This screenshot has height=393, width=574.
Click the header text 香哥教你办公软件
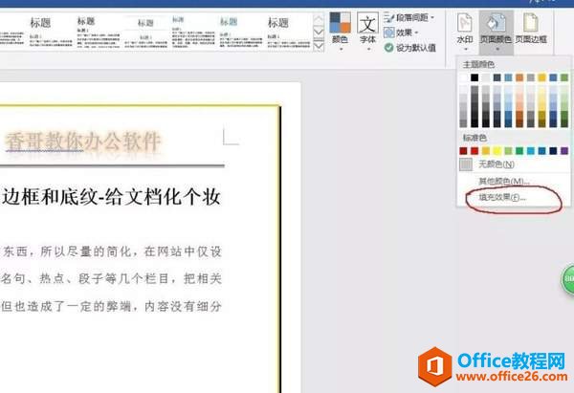83,142
